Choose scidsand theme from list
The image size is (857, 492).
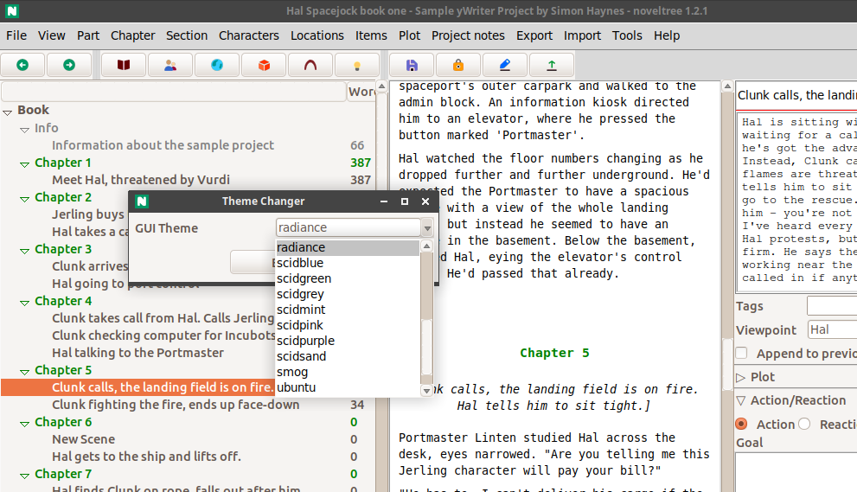(348, 356)
